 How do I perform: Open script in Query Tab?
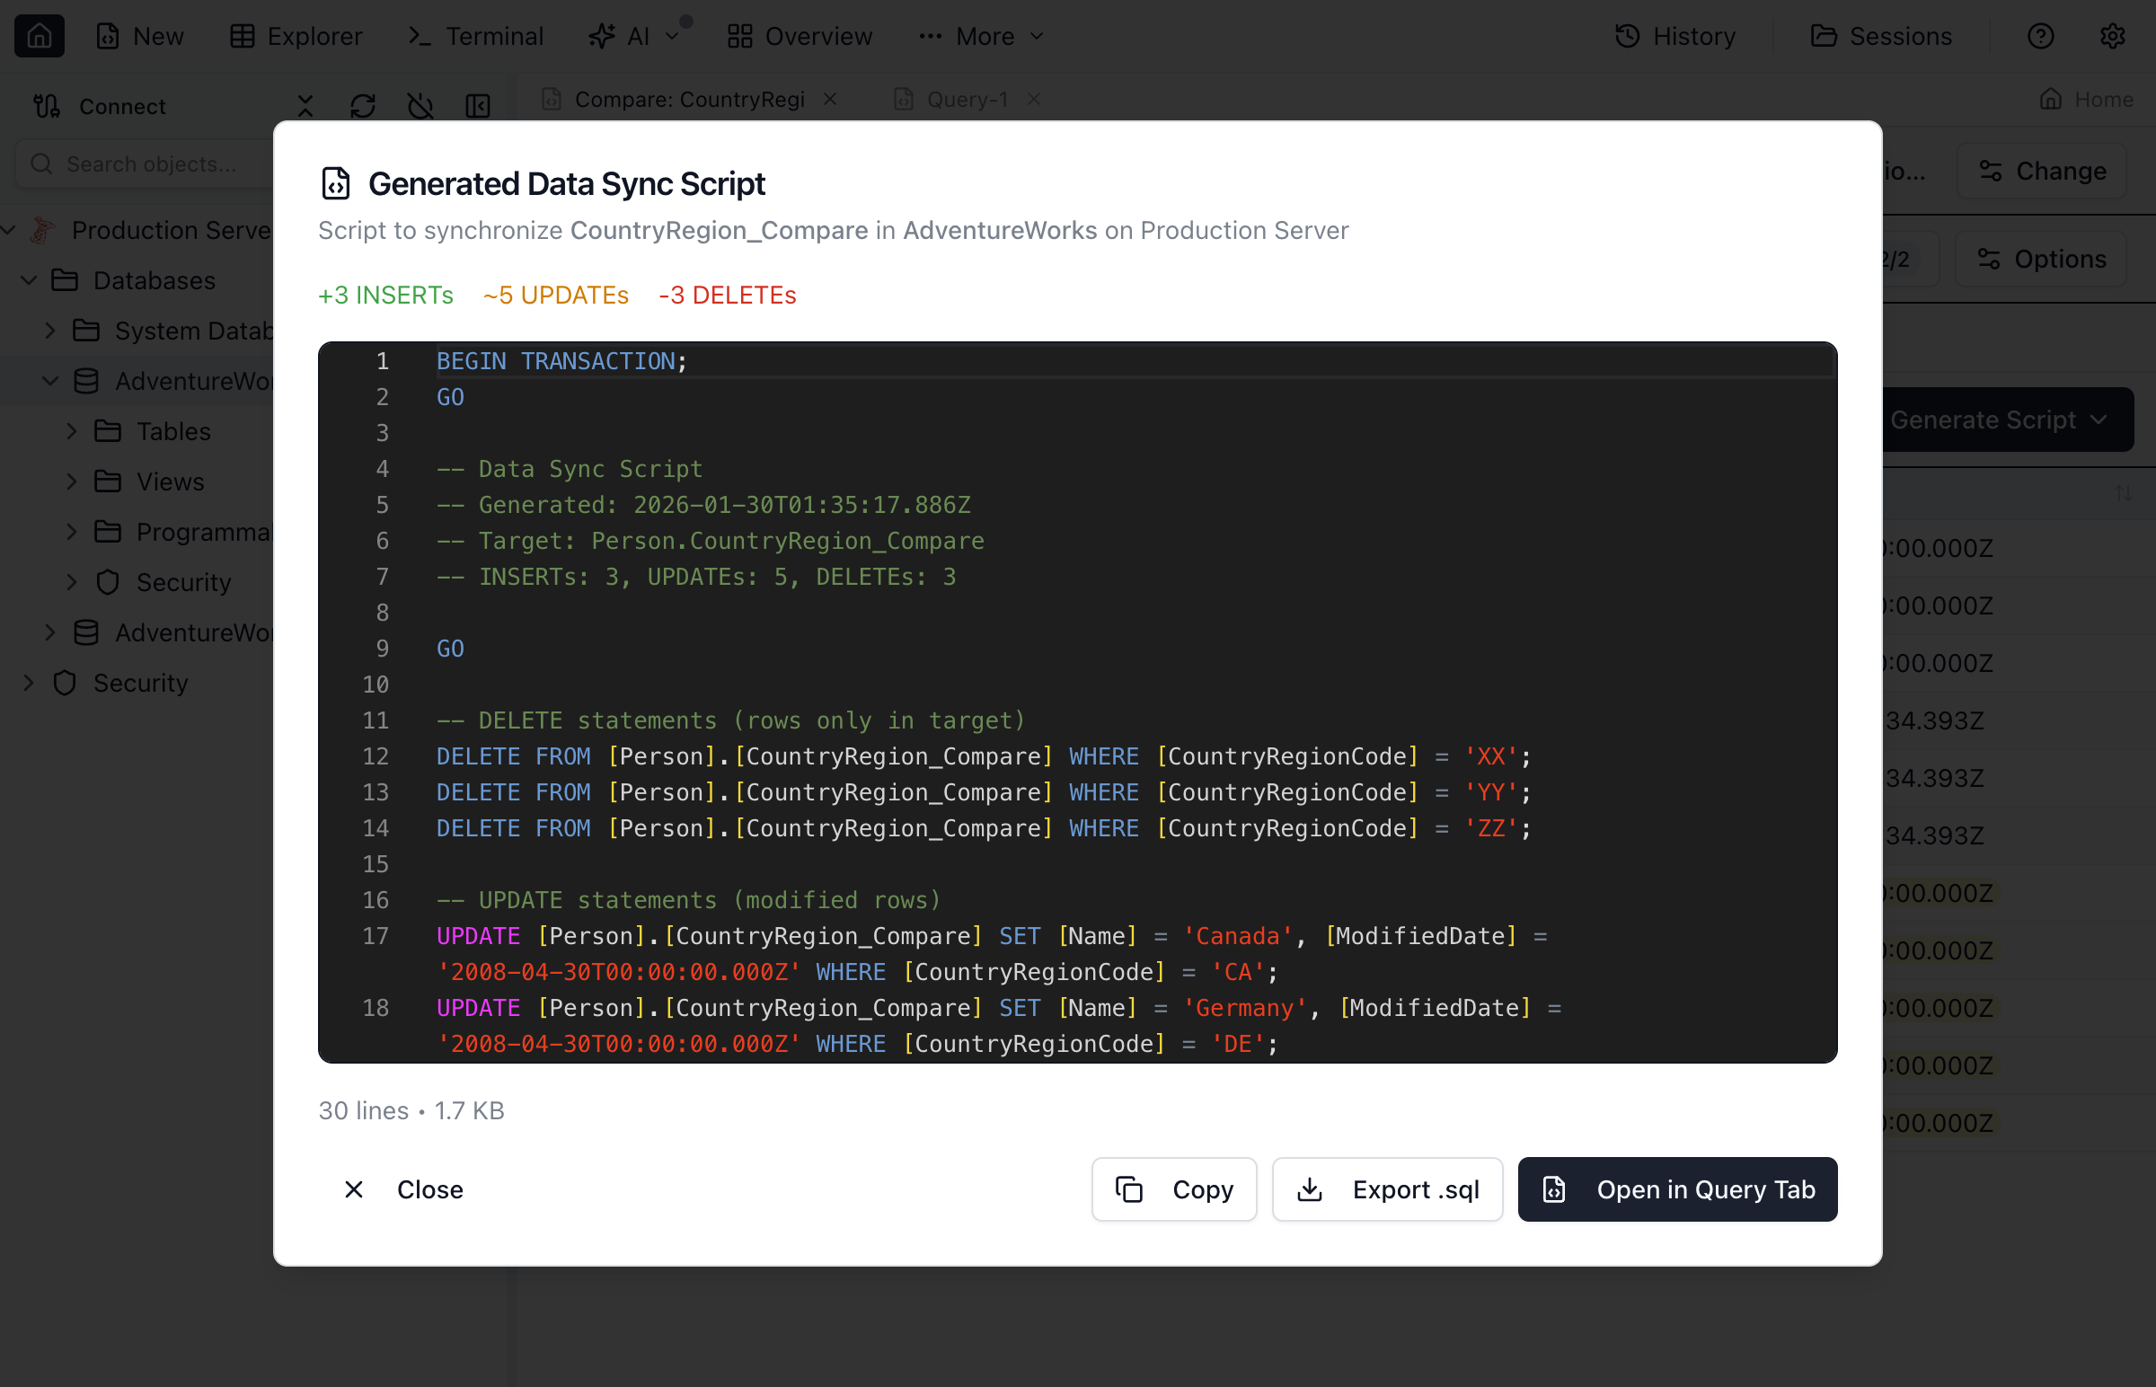(1676, 1188)
